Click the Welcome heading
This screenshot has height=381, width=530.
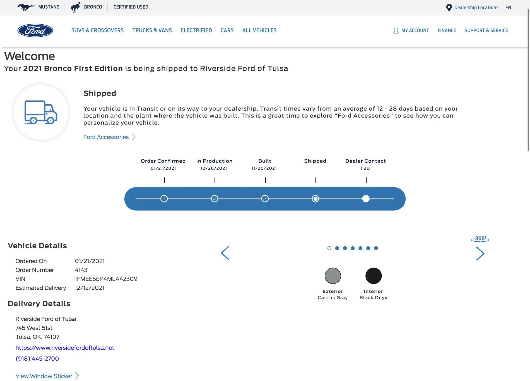pos(30,56)
